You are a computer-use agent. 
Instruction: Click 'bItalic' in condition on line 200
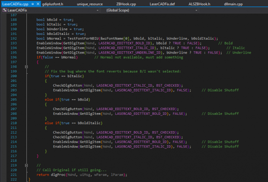(75, 76)
